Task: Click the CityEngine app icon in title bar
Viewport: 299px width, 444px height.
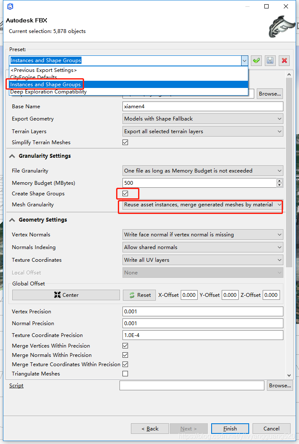Action: coord(10,6)
